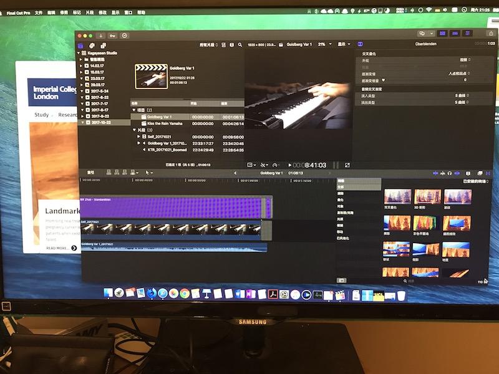The image size is (499, 374).
Task: Collapse the 项目 (2) group triangle
Action: [134, 110]
